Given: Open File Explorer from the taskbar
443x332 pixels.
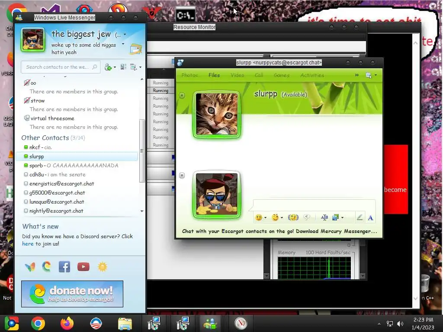Looking at the screenshot, I should (125, 324).
